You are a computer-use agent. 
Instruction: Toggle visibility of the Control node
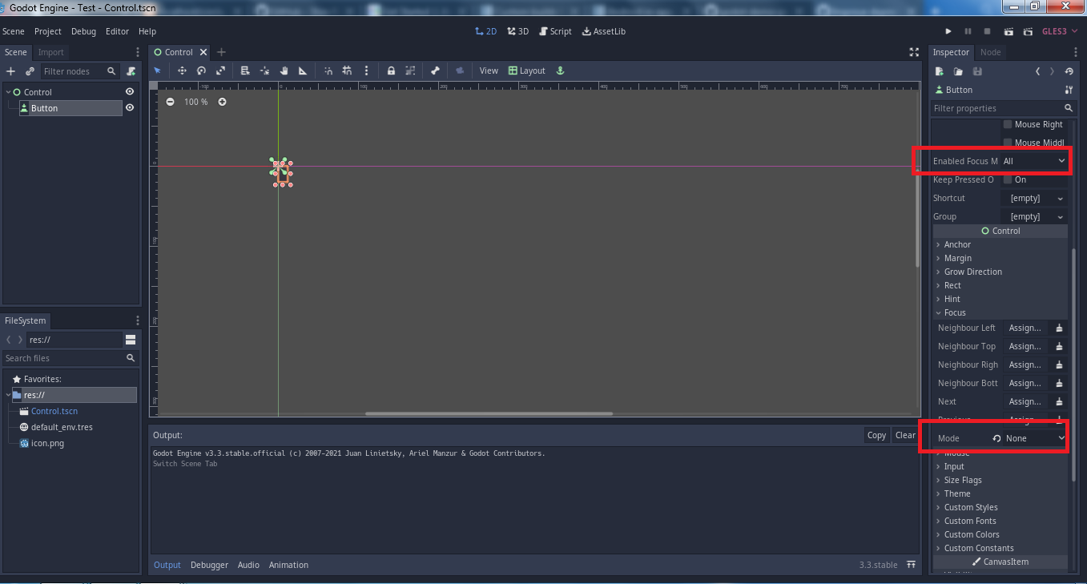click(129, 91)
